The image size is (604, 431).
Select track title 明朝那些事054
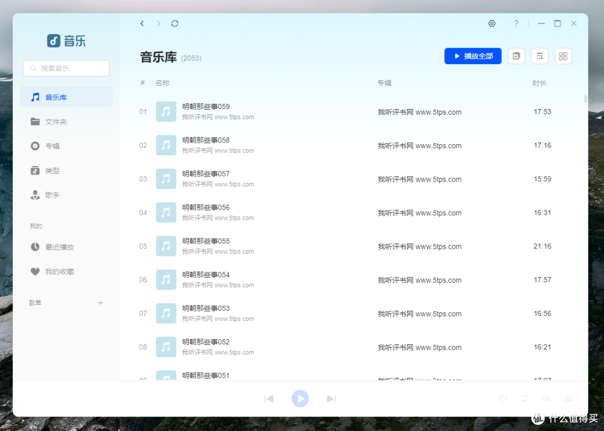206,274
